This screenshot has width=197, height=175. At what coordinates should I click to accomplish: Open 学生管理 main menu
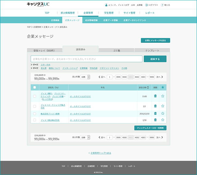click(109, 13)
